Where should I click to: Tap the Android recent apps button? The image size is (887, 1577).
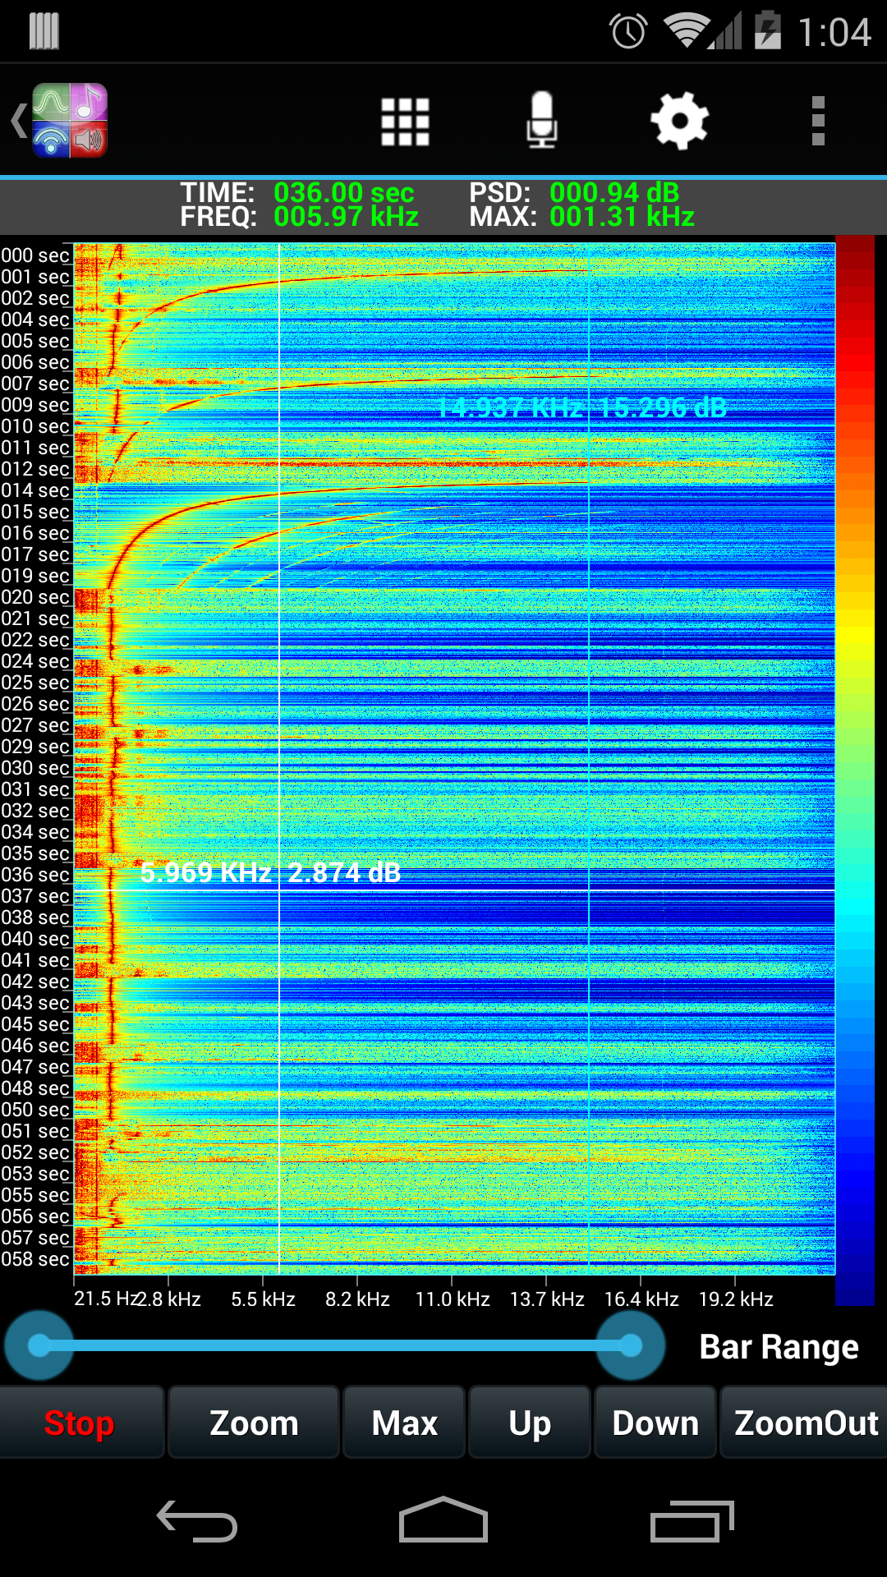point(692,1521)
